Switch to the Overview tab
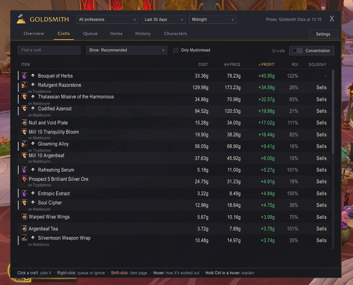 tap(34, 33)
